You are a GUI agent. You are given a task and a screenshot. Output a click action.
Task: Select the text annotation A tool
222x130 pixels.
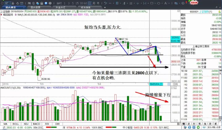[165, 3]
